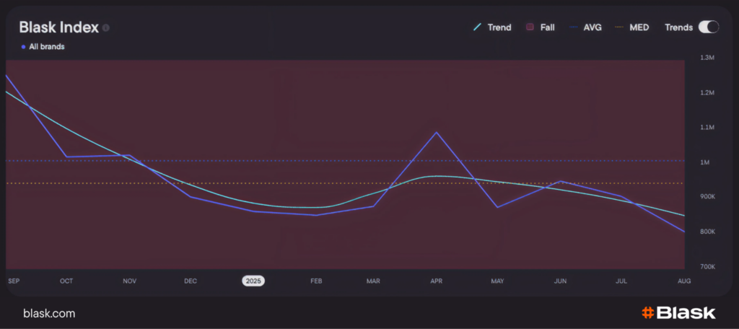
Task: Click the MED dotted line legend icon
Action: pyautogui.click(x=619, y=27)
